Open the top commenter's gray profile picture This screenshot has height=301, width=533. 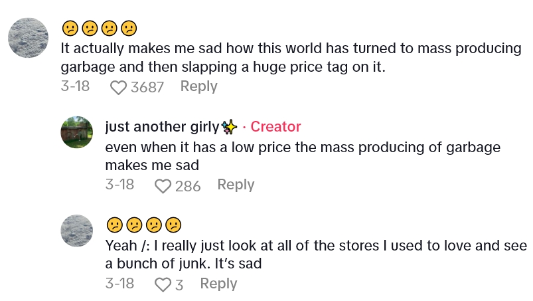coord(29,38)
